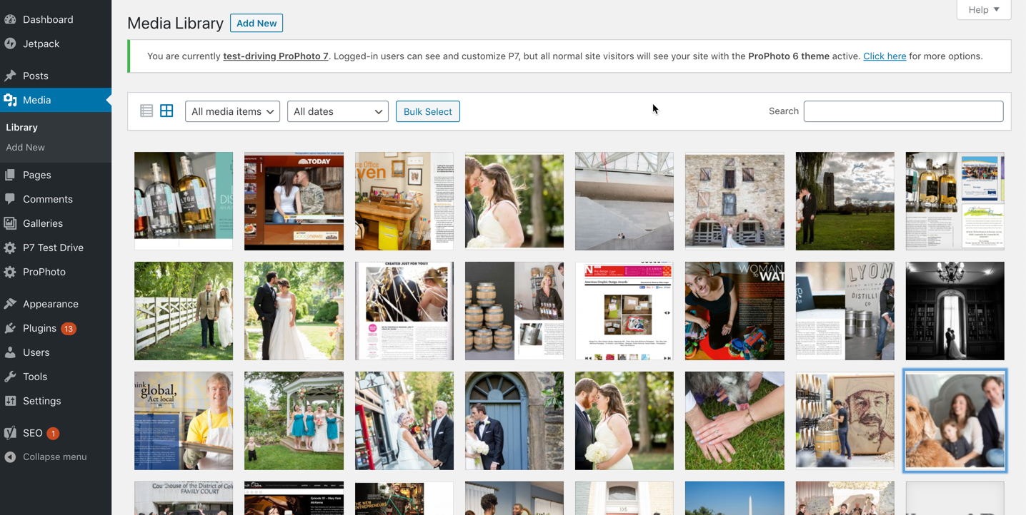Open the stacked barrels thumbnail
1026x515 pixels.
[514, 311]
